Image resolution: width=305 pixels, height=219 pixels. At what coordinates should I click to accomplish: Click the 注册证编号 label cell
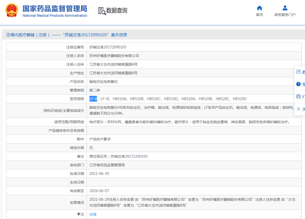47,47
